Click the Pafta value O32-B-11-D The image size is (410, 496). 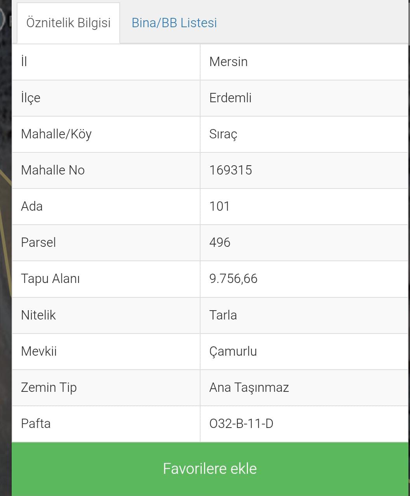(304, 424)
